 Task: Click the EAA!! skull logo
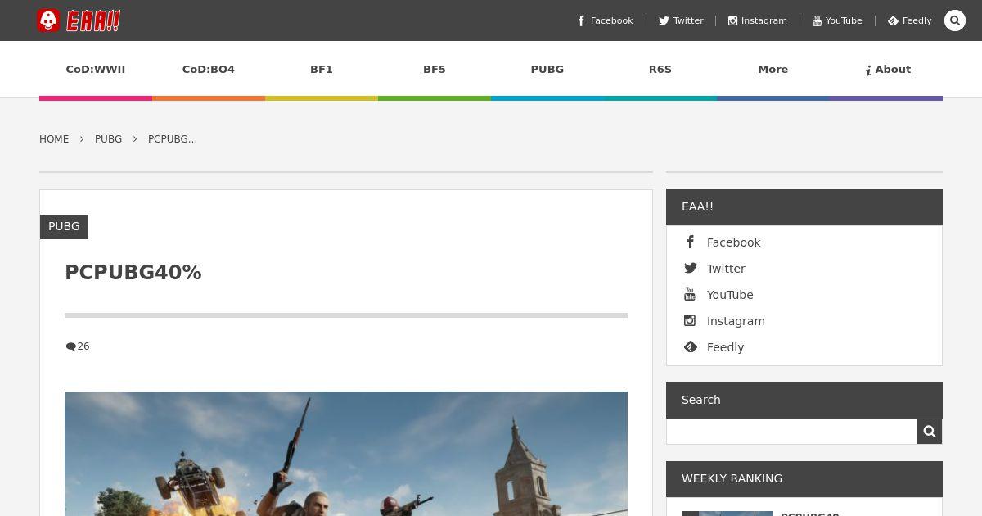pyautogui.click(x=79, y=20)
